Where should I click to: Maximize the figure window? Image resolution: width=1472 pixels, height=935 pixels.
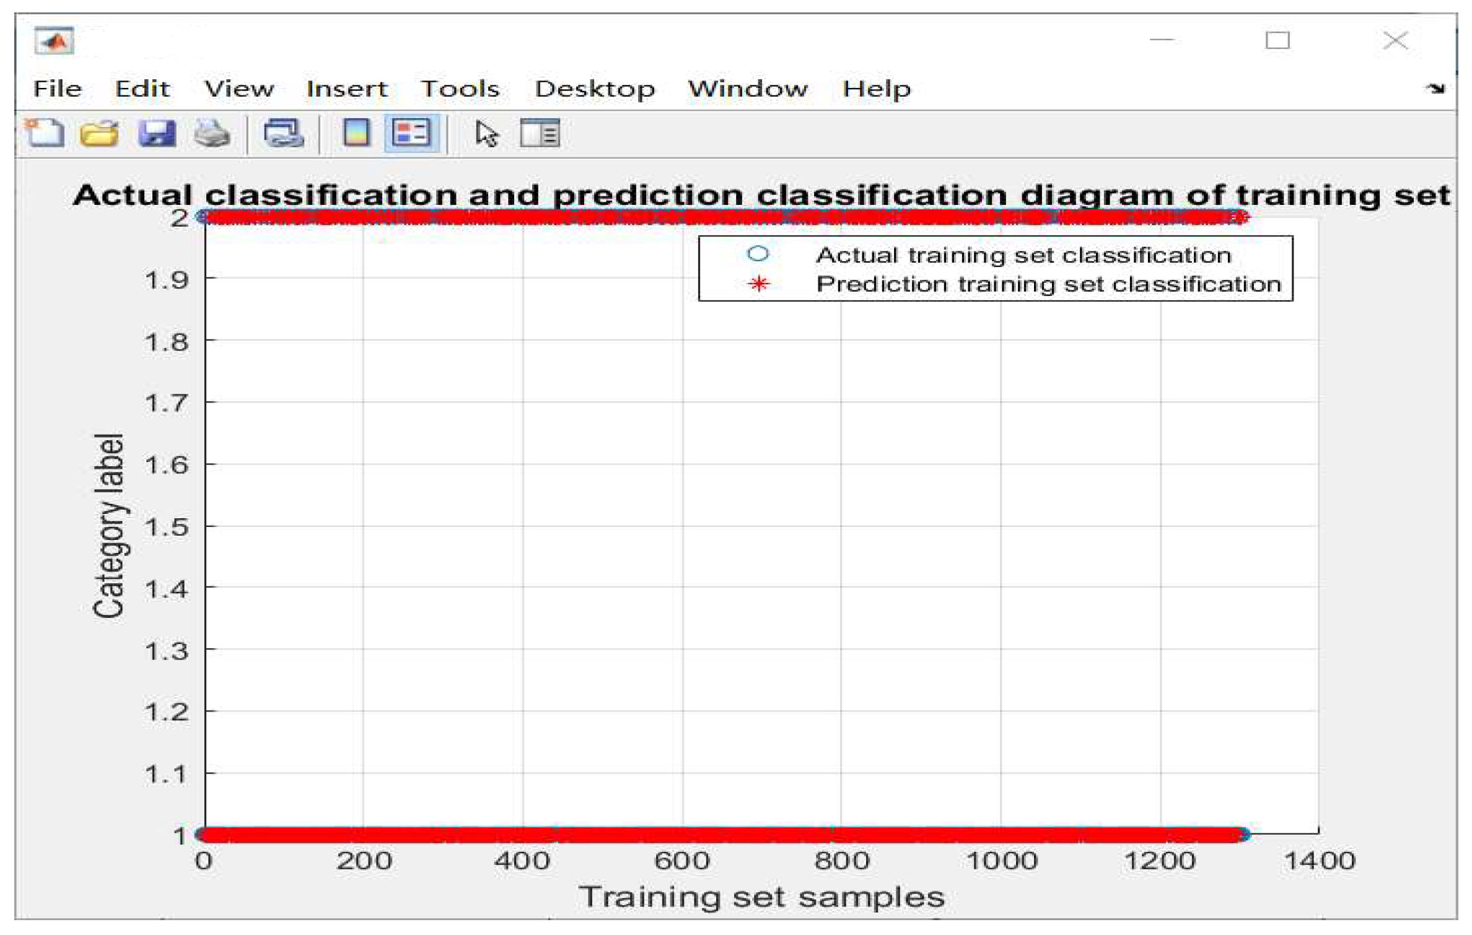[x=1277, y=40]
